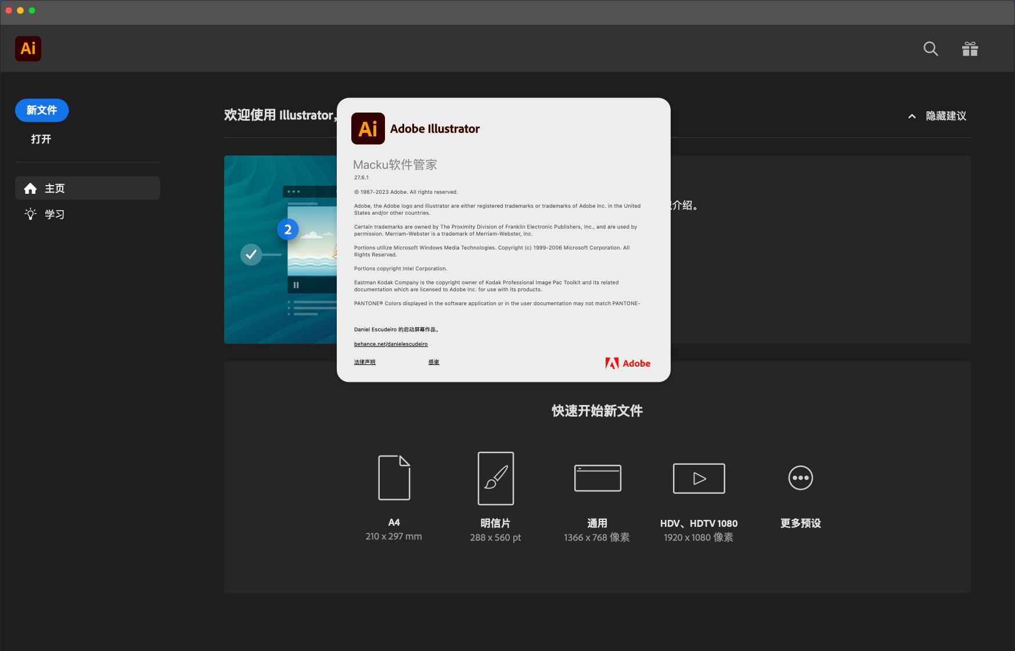Choose the A4 document preset icon
Image resolution: width=1015 pixels, height=651 pixels.
click(394, 478)
